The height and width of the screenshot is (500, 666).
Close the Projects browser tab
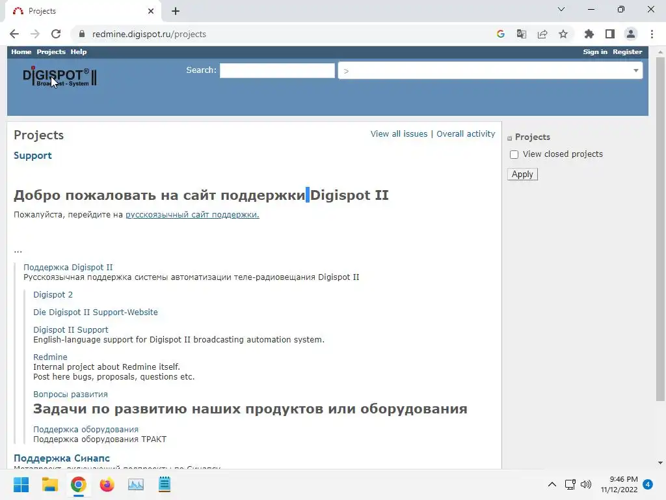tap(151, 11)
